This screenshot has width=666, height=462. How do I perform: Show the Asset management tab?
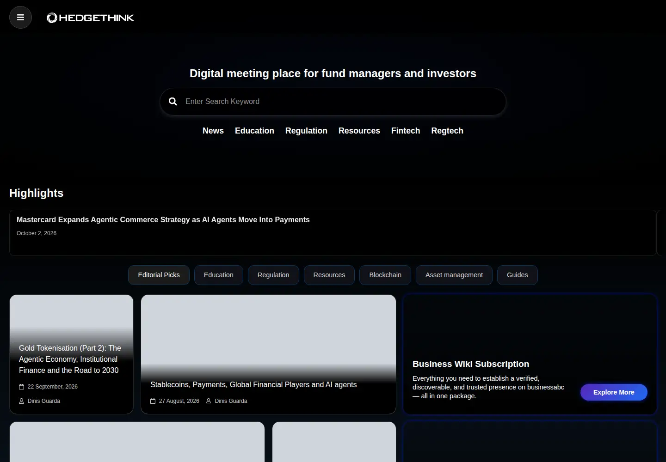coord(454,275)
